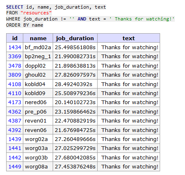Click id link 1439

tap(15, 139)
